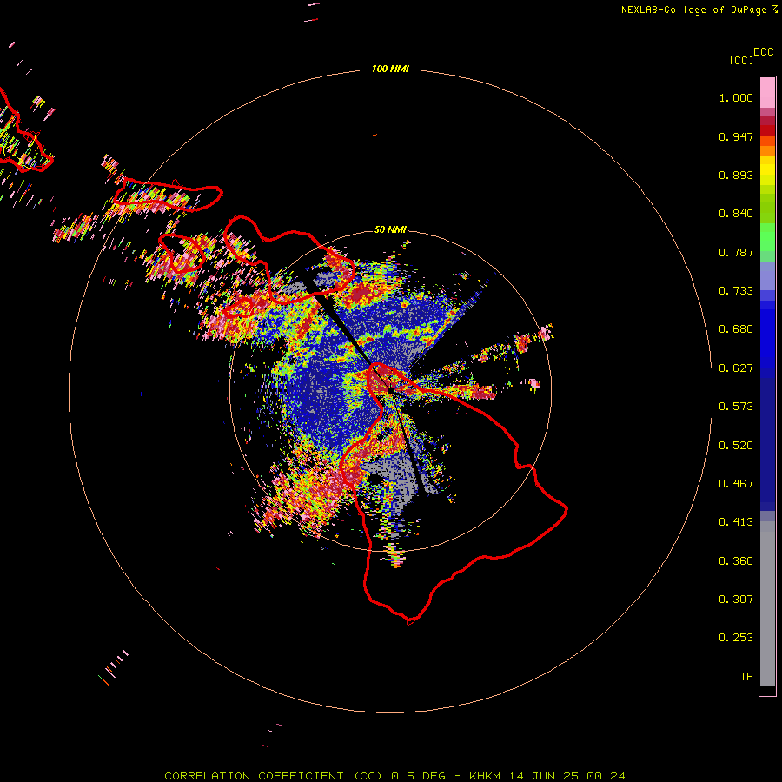The width and height of the screenshot is (782, 782).
Task: Click the DCC label above the color bar
Action: pyautogui.click(x=764, y=52)
